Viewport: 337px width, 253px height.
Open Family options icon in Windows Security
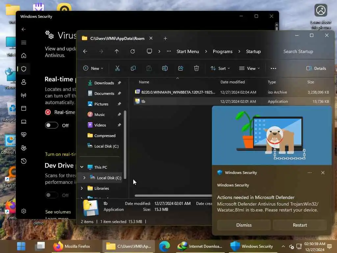24,148
